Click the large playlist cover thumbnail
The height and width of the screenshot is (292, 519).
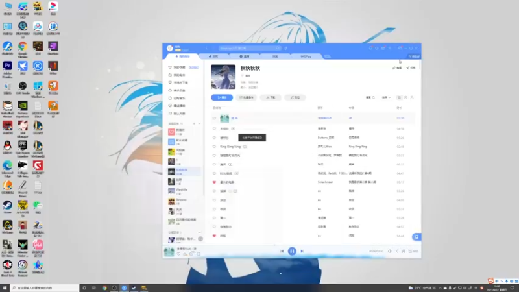pos(223,77)
